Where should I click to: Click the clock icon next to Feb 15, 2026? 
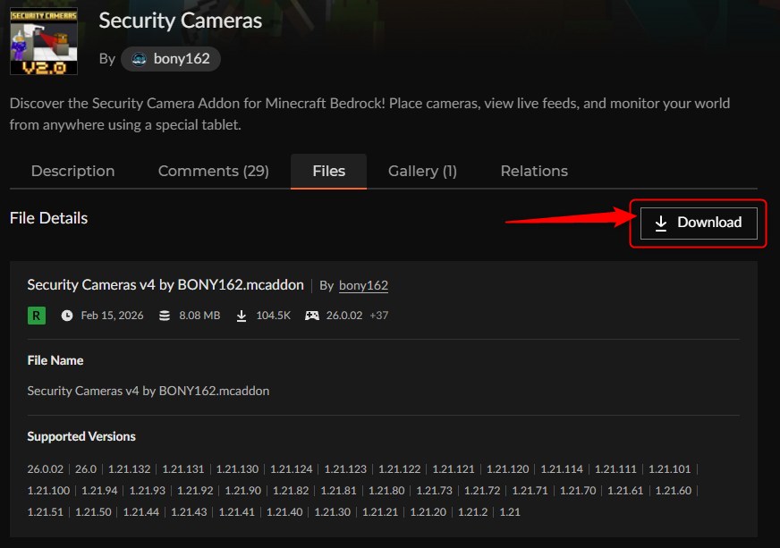point(67,316)
